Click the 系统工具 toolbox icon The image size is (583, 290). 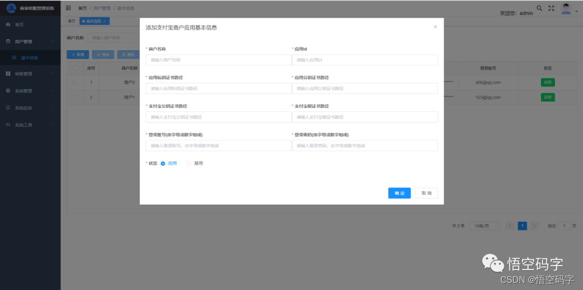8,125
